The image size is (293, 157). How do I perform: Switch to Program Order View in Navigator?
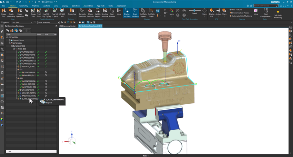click(8, 30)
